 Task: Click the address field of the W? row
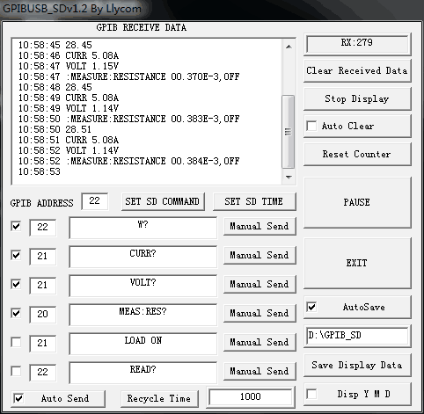click(42, 227)
